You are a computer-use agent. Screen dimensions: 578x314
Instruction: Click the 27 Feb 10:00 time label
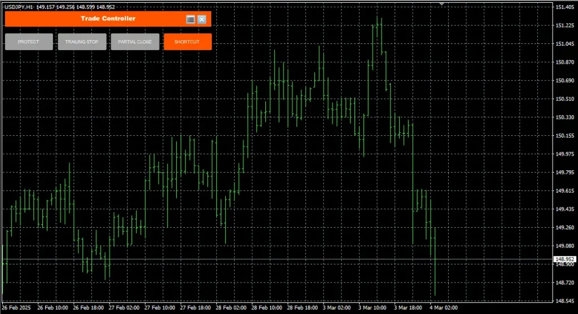click(x=160, y=308)
